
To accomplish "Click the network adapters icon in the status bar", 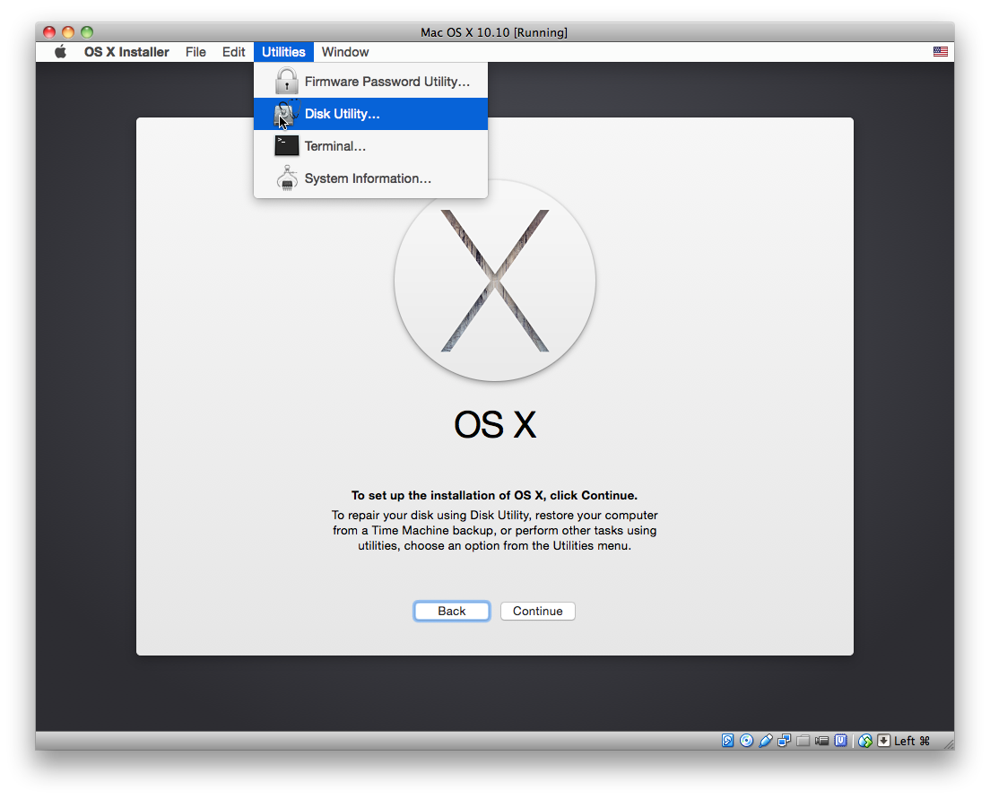I will (x=784, y=740).
